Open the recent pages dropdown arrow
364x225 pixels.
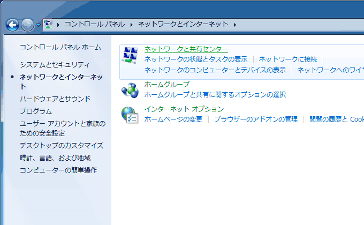[39, 25]
